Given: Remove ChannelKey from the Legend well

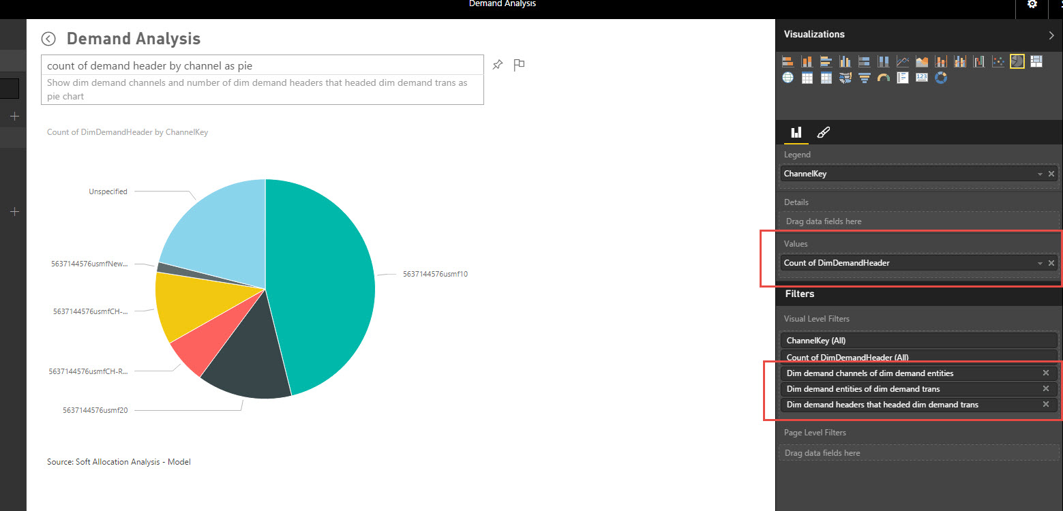Looking at the screenshot, I should tap(1051, 174).
